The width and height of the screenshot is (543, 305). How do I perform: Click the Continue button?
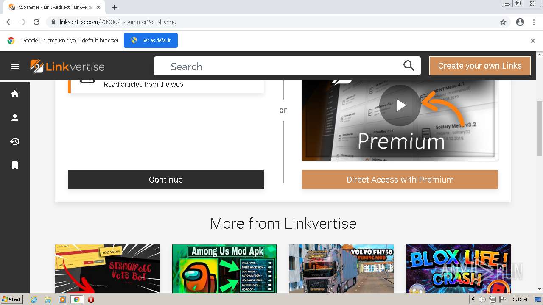(166, 180)
